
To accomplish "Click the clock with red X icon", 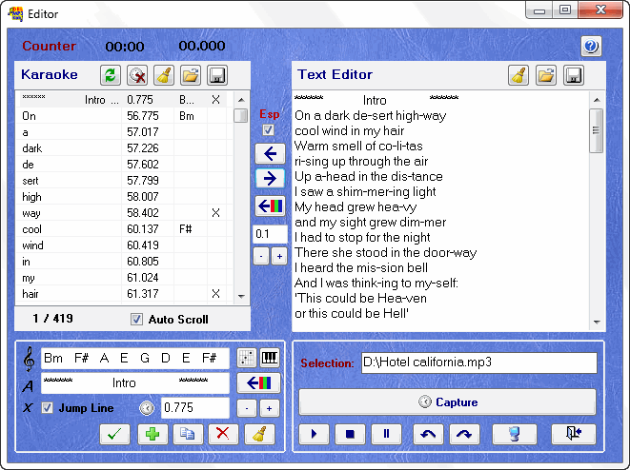I will tap(137, 75).
